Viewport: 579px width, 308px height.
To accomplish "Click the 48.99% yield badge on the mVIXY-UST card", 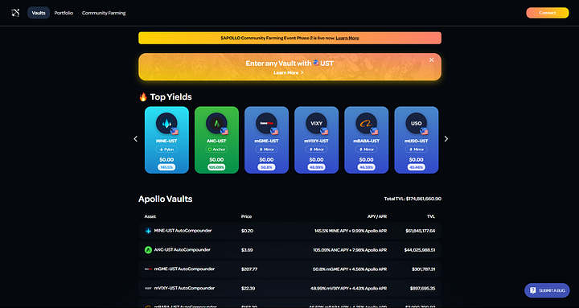I will click(x=317, y=167).
